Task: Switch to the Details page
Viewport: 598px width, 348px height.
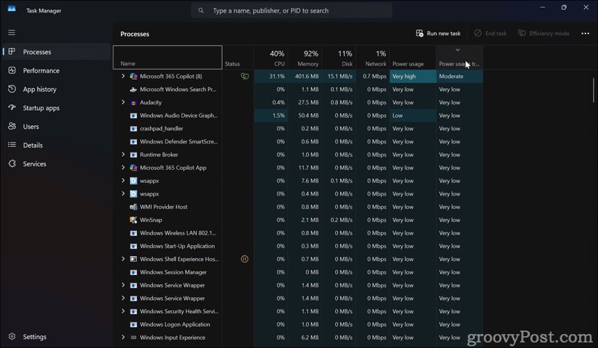Action: [x=56, y=145]
